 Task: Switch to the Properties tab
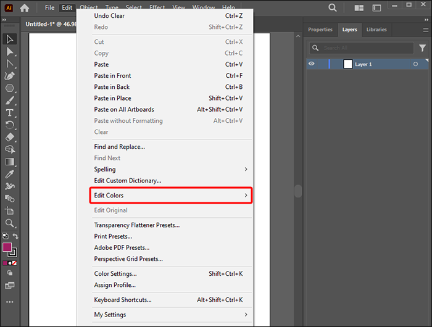(x=320, y=30)
